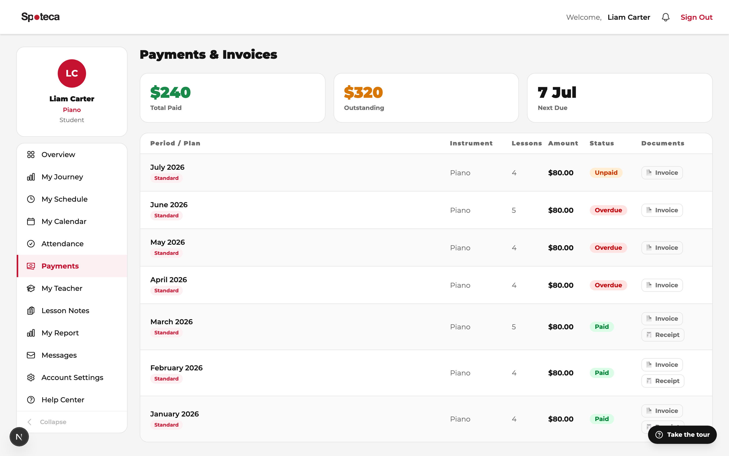Click the My Journey bar-chart icon
Image resolution: width=729 pixels, height=456 pixels.
point(31,177)
